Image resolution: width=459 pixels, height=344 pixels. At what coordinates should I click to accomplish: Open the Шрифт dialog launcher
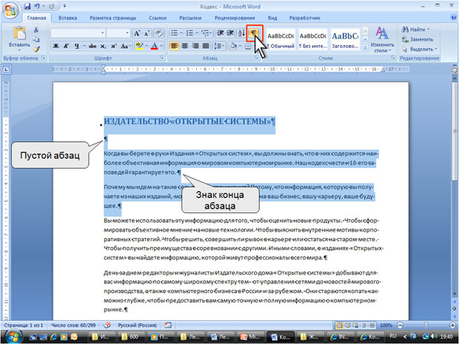coord(162,58)
